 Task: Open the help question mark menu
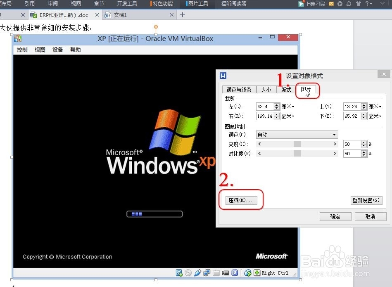[x=368, y=4]
